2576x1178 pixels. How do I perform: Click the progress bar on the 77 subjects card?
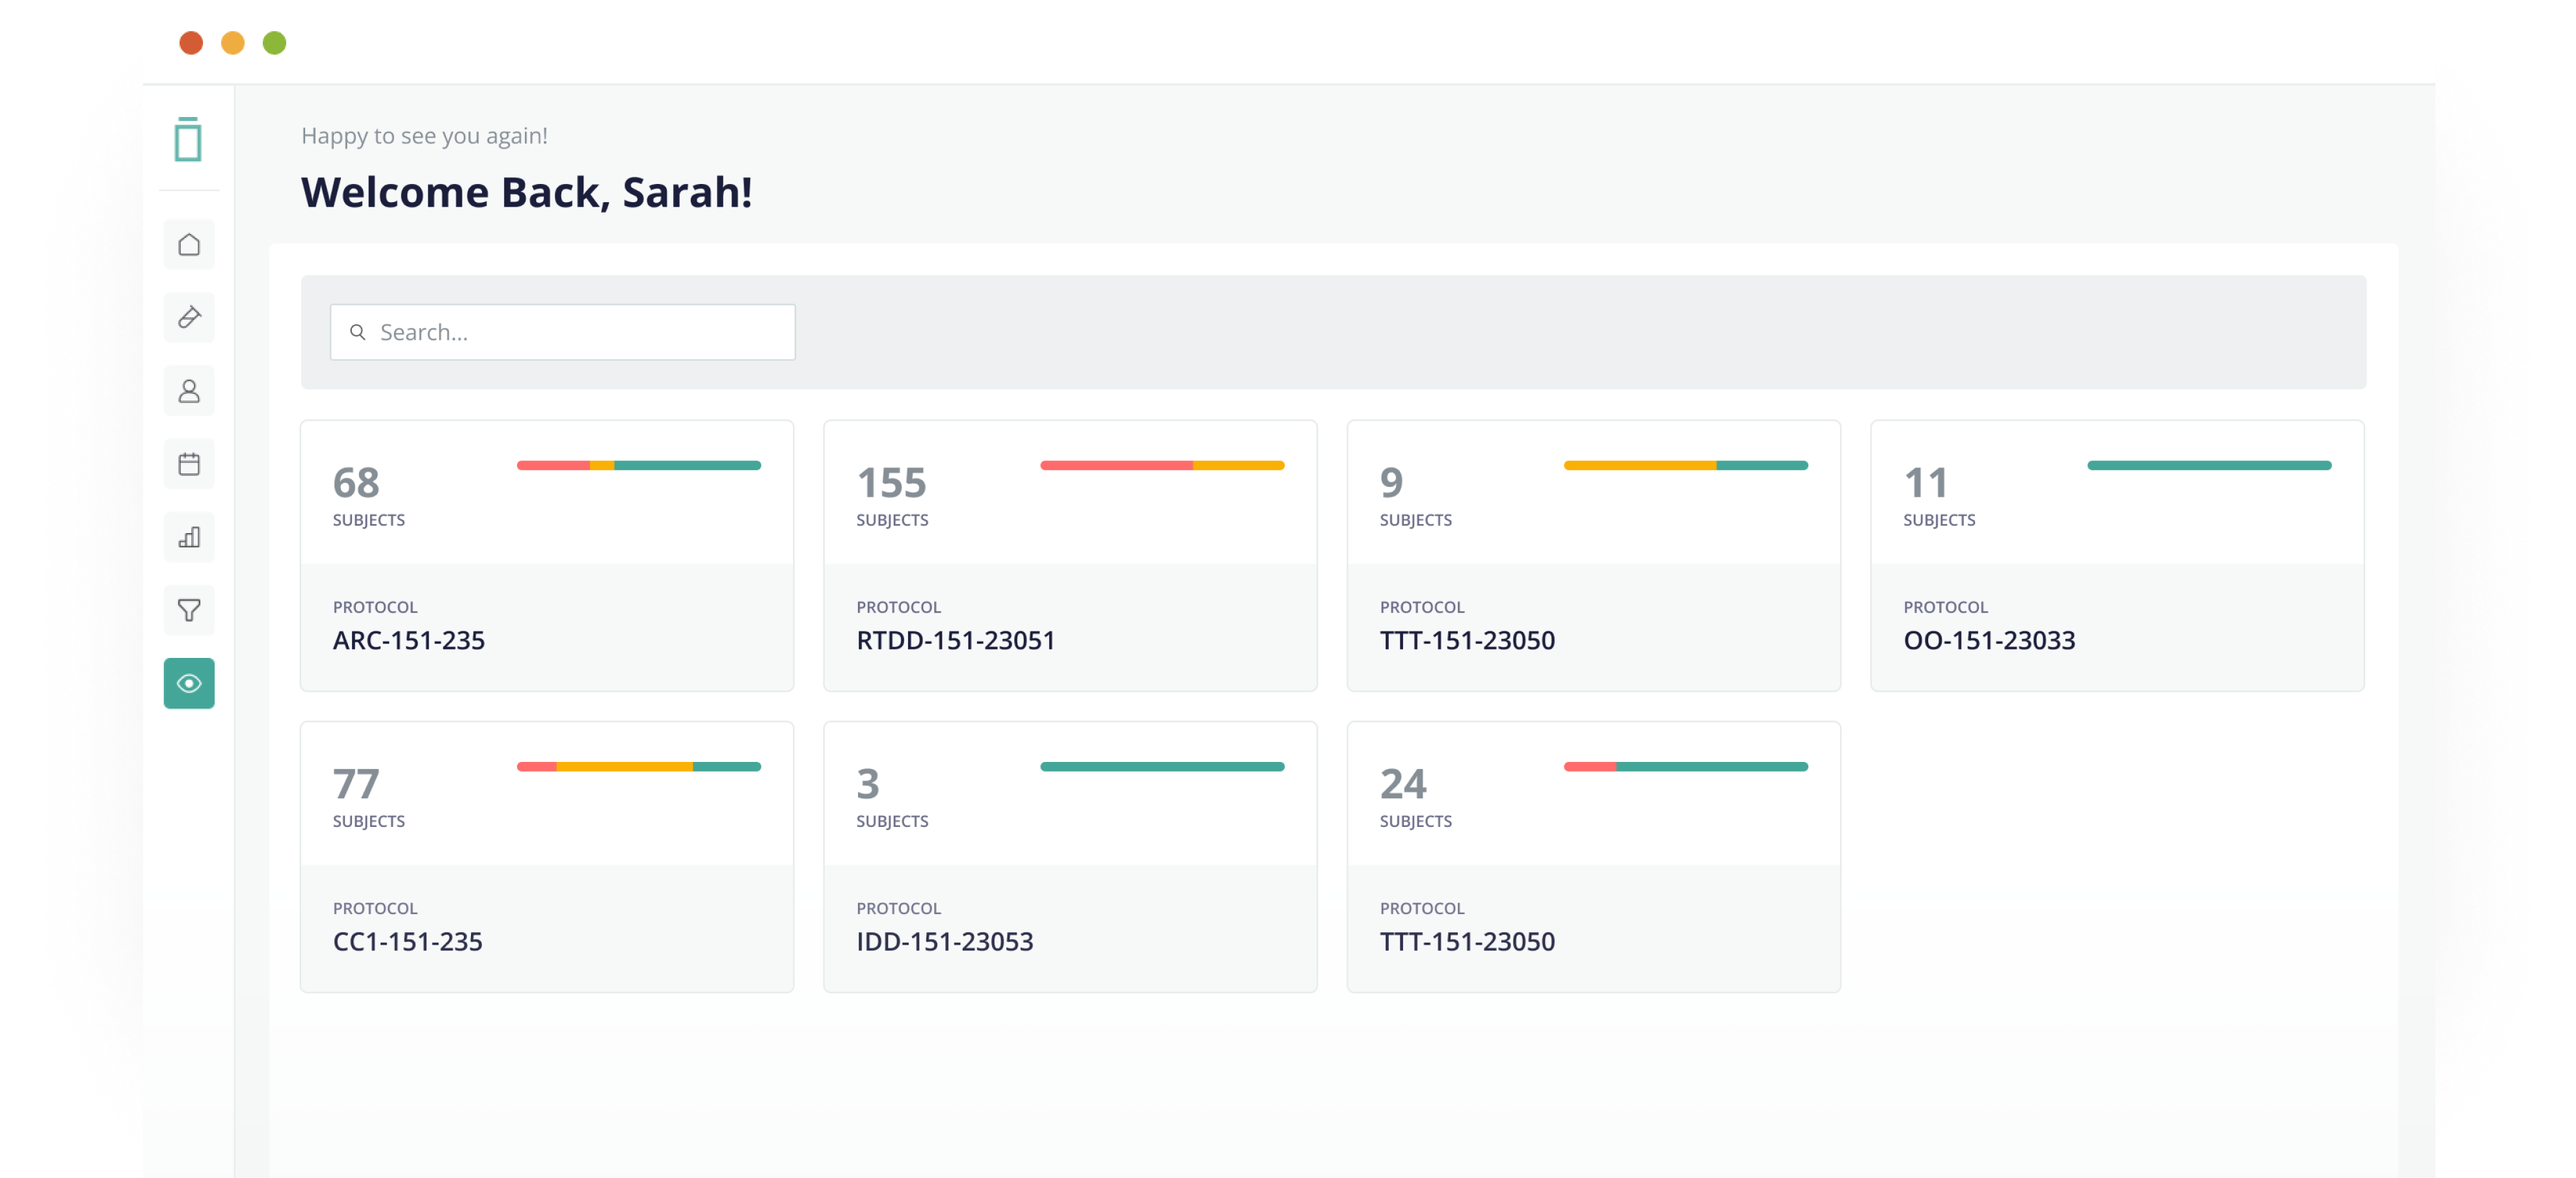pyautogui.click(x=638, y=766)
